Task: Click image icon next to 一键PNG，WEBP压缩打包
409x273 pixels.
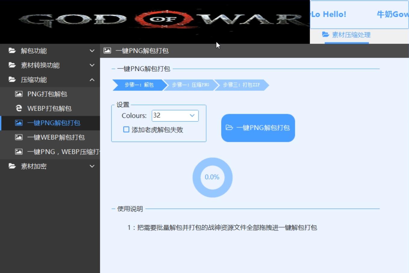Action: [19, 152]
